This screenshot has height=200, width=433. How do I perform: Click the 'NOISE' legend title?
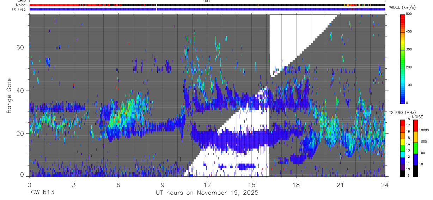417,117
